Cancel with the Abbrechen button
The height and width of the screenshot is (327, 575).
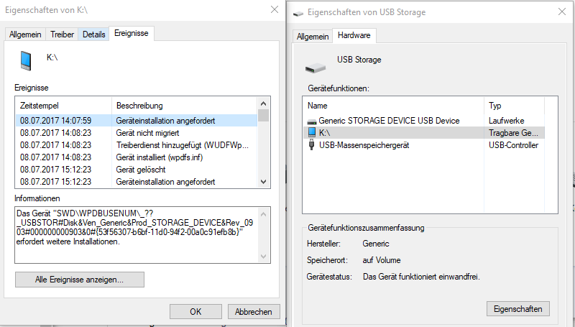[x=254, y=311]
